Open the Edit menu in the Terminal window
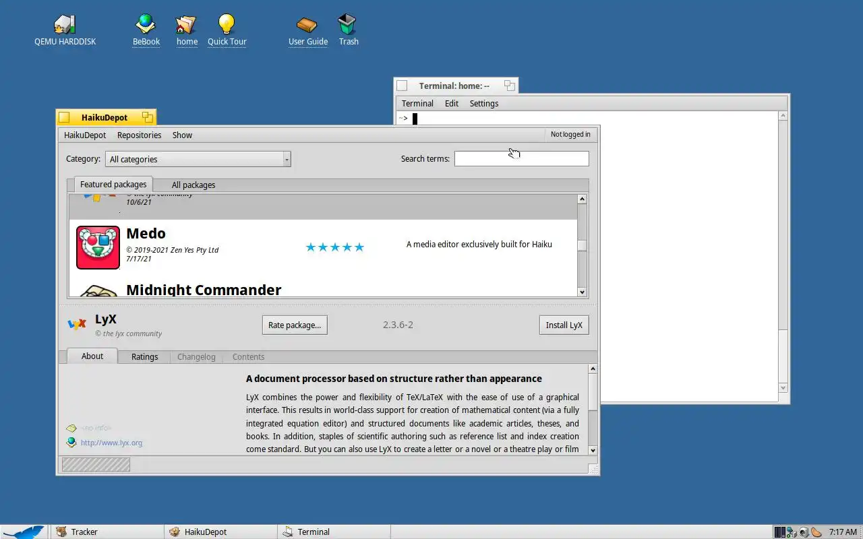This screenshot has width=863, height=539. point(452,103)
